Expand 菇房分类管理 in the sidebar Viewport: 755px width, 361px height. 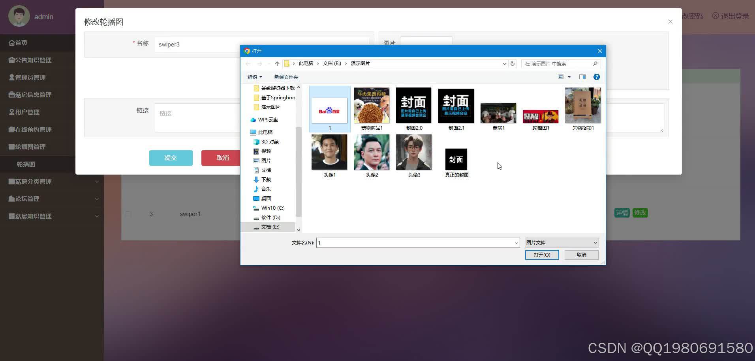tap(52, 182)
